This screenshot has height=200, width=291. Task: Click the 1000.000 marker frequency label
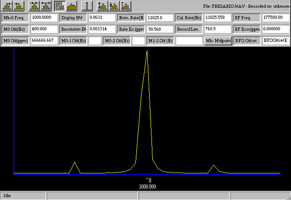click(x=147, y=187)
